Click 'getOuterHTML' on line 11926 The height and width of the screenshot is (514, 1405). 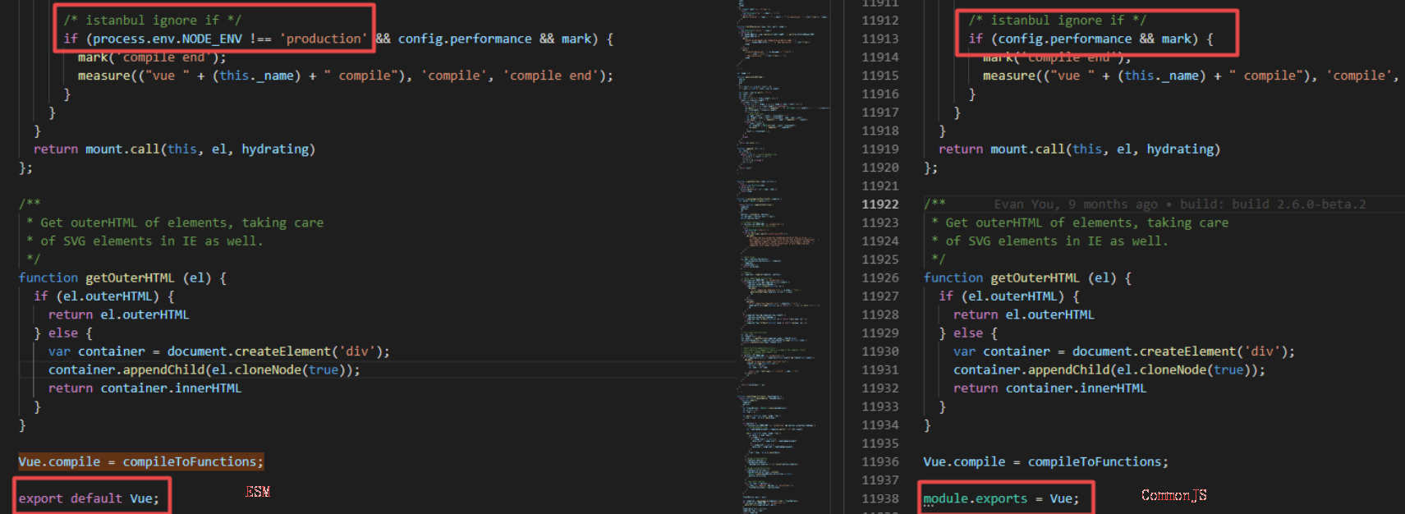pyautogui.click(x=1035, y=278)
